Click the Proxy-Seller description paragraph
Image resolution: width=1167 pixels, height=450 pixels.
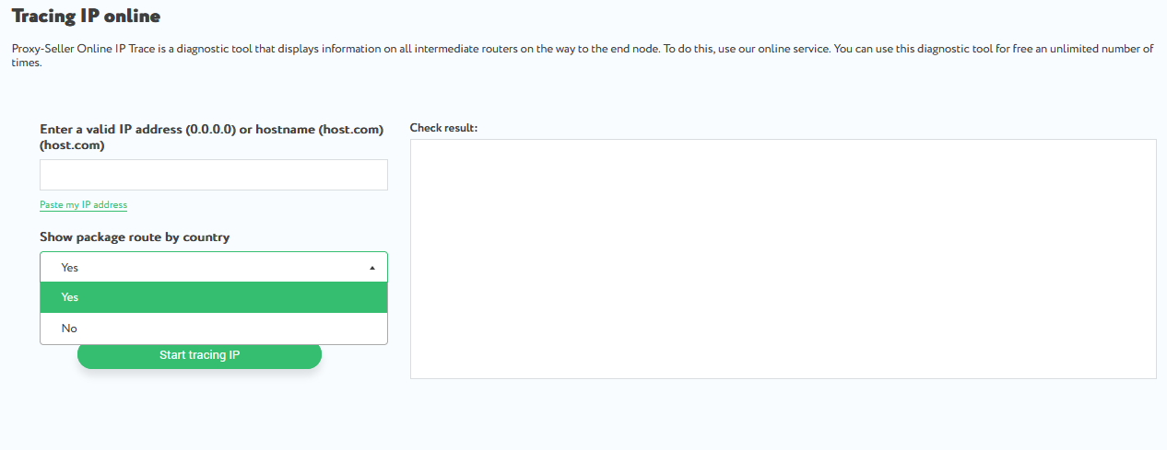tap(583, 56)
